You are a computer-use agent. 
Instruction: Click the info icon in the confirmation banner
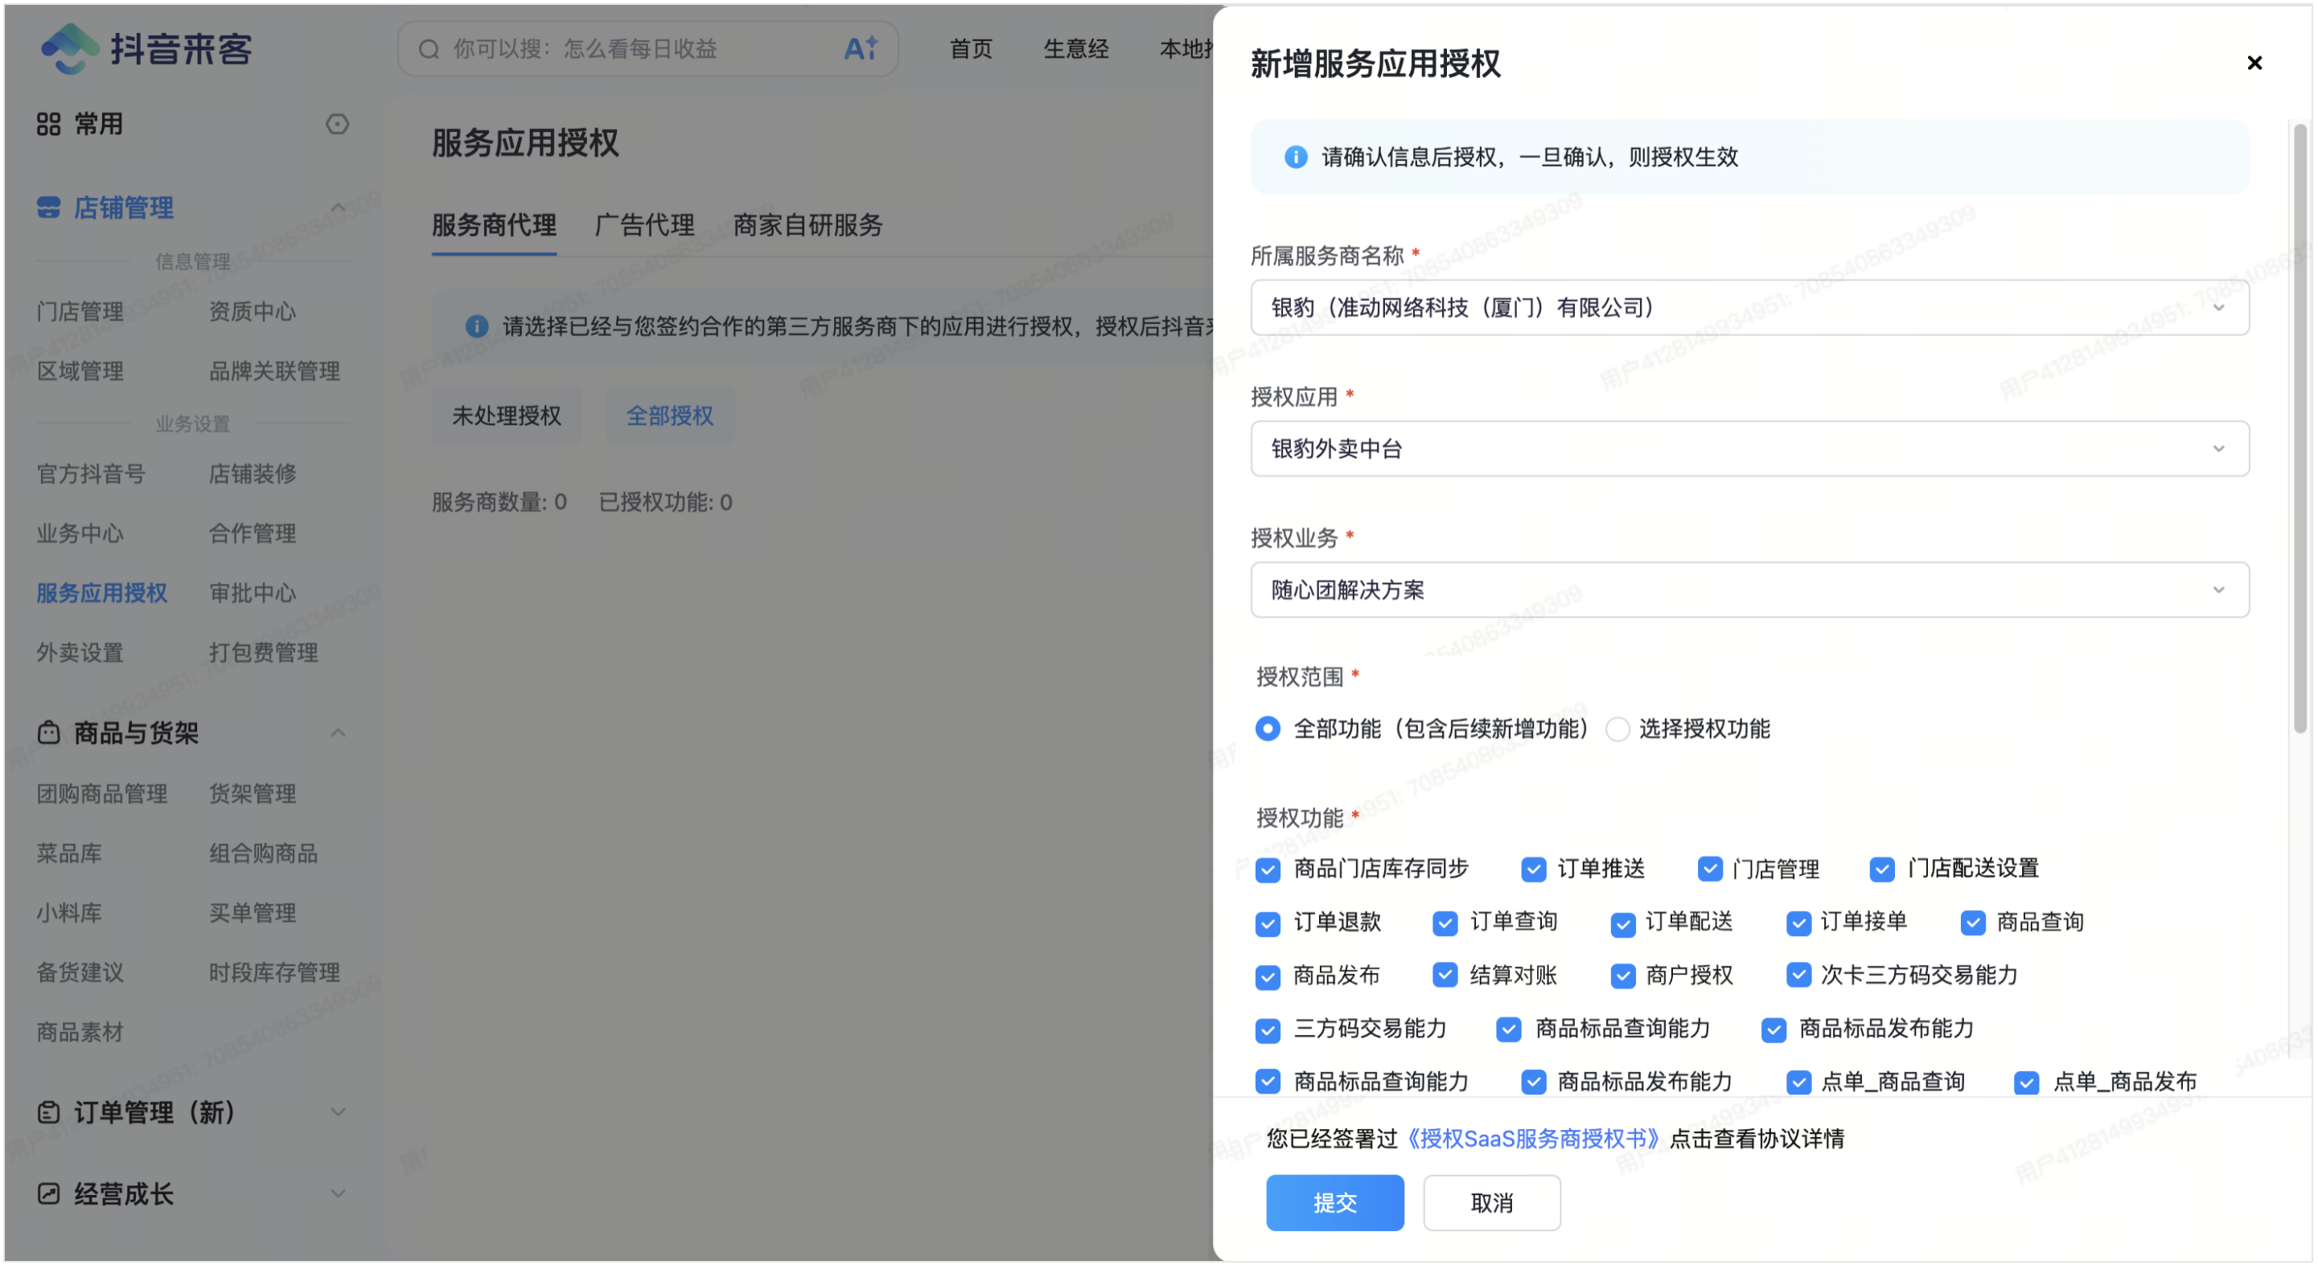coord(1296,158)
